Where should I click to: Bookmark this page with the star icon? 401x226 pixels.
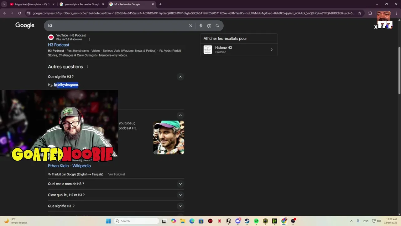click(x=360, y=13)
